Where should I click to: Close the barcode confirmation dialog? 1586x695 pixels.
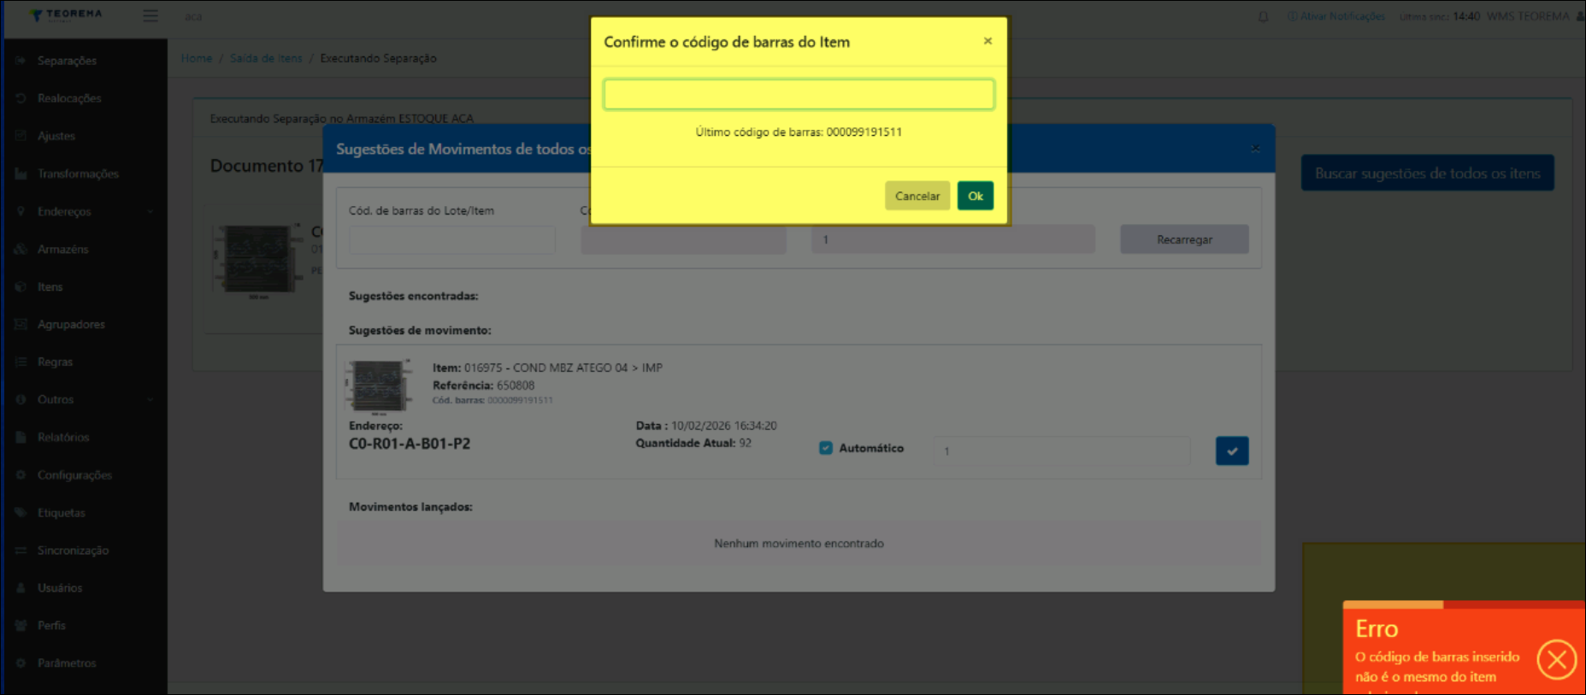tap(988, 41)
